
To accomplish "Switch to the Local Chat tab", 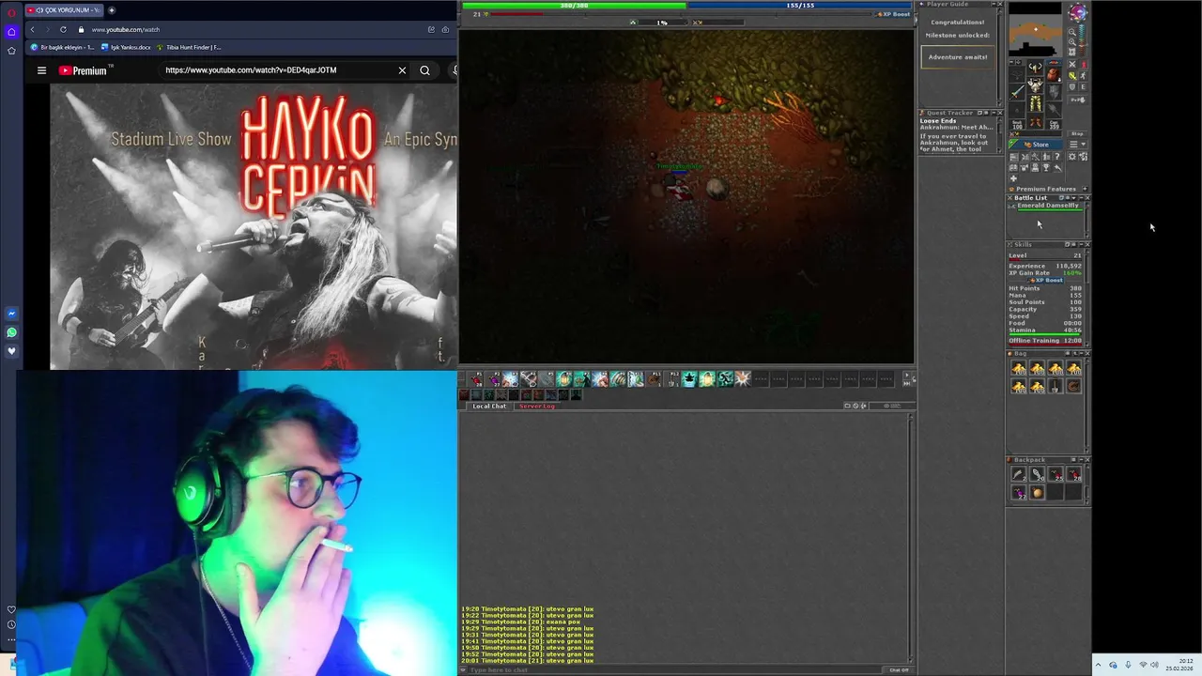I will (489, 407).
